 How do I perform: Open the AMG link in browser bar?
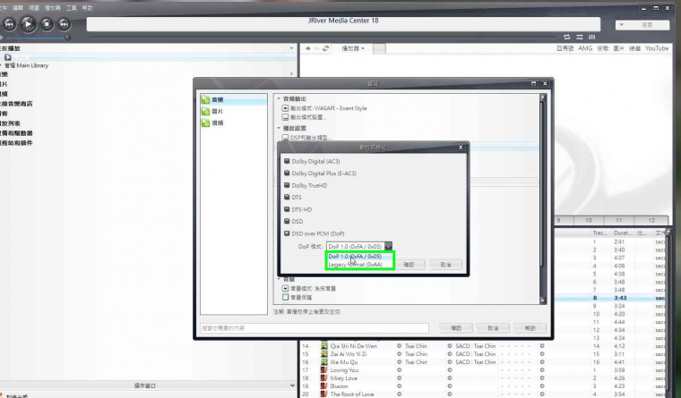[x=585, y=48]
